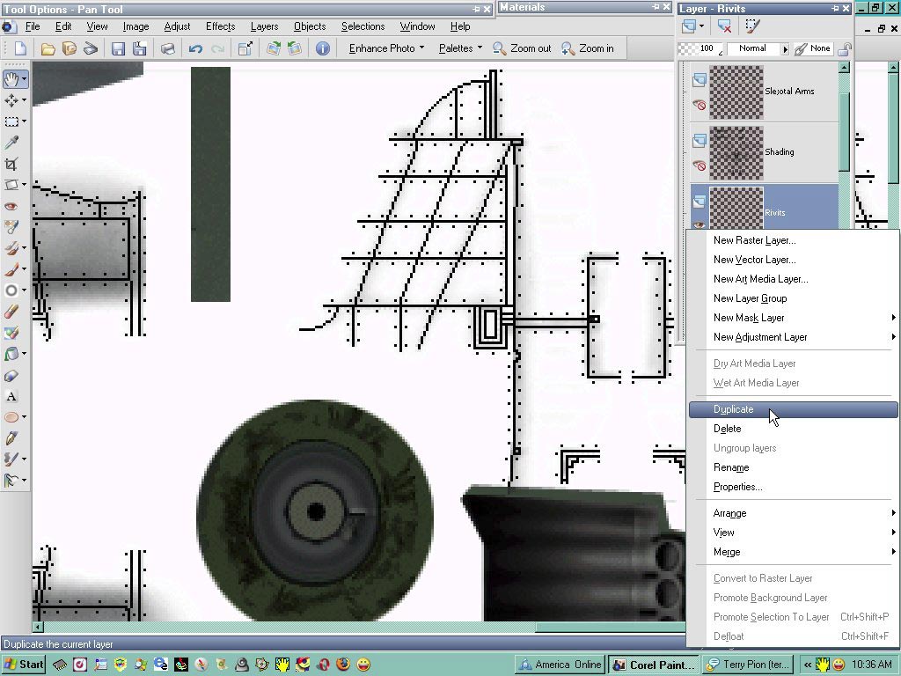
Task: Click the blue Image Information icon
Action: point(322,49)
